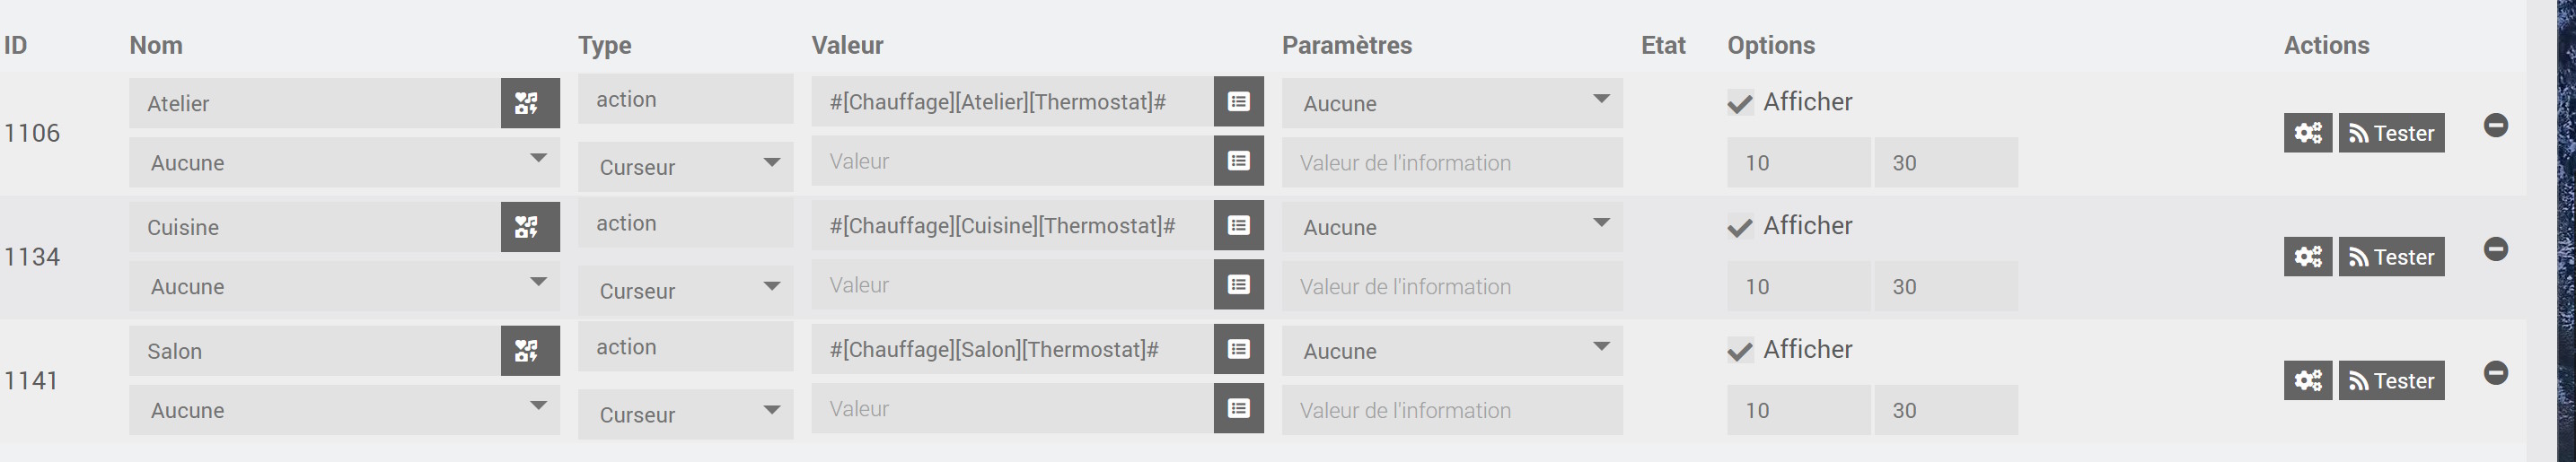The height and width of the screenshot is (462, 2576).
Task: Click the max value field showing 30 for Salon
Action: (x=1944, y=410)
